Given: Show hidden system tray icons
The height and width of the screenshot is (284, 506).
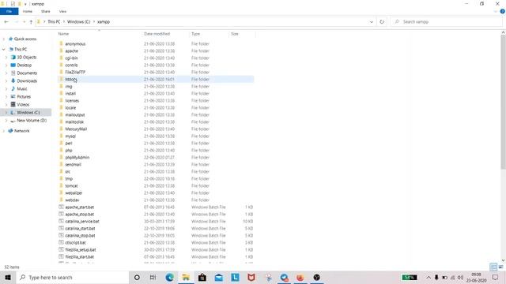Looking at the screenshot, I should 429,277.
